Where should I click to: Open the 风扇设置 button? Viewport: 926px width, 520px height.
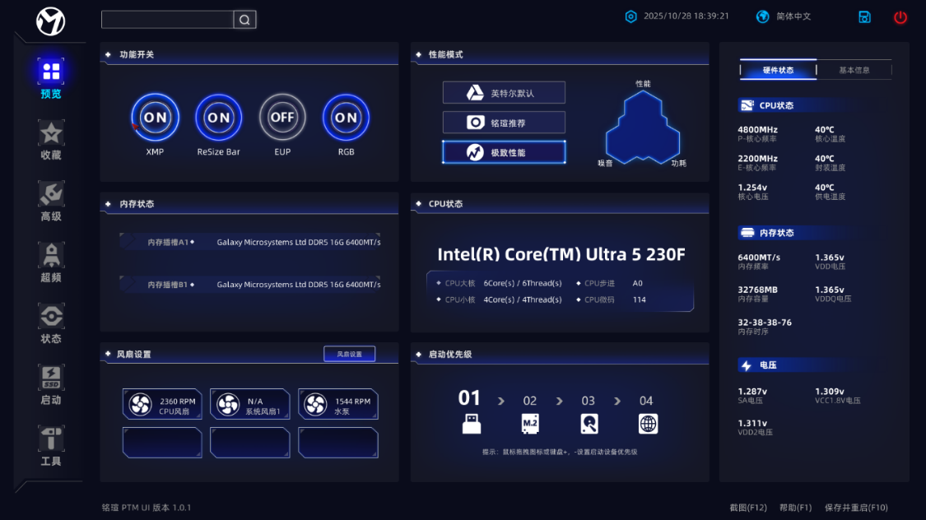(349, 354)
